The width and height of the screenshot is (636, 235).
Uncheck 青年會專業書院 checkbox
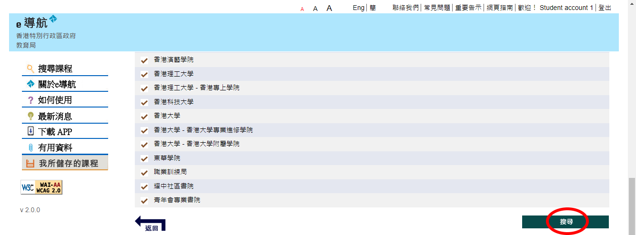(144, 200)
